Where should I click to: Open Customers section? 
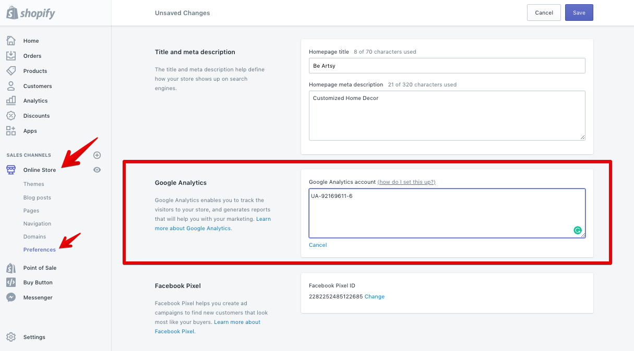pos(38,86)
